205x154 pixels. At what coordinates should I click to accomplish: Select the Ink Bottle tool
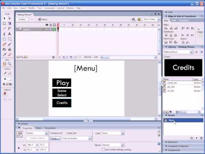4,49
